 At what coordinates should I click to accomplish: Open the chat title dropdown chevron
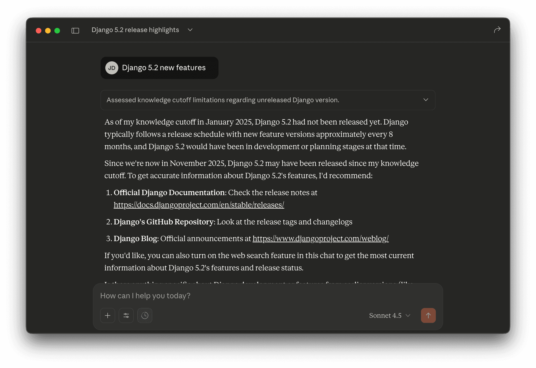tap(190, 30)
